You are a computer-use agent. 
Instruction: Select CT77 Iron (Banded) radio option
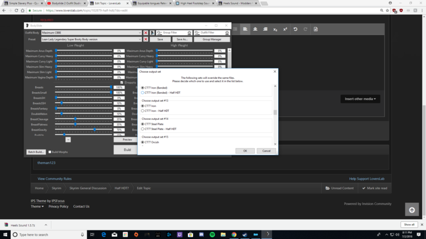tap(143, 88)
